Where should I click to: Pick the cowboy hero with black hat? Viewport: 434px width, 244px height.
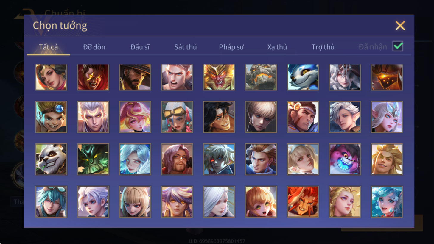135,77
